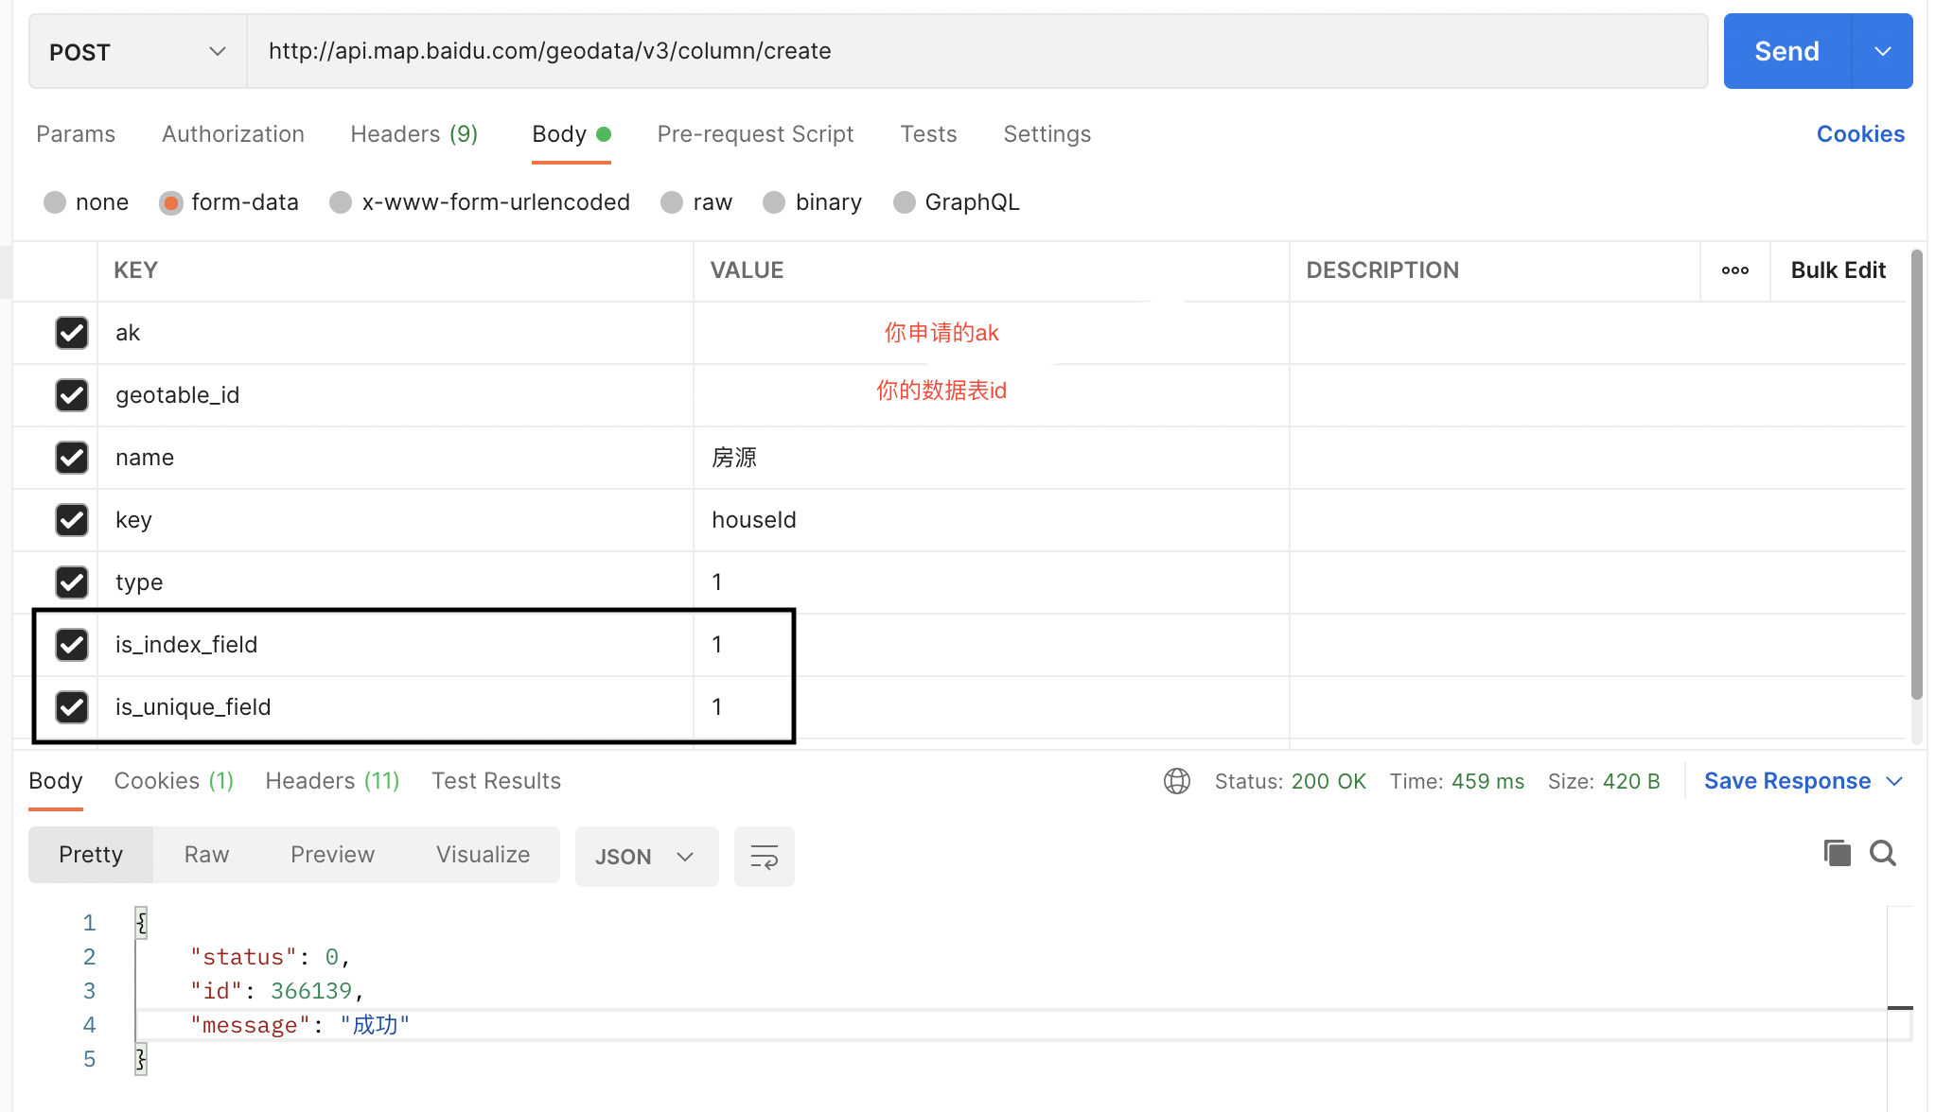The image size is (1953, 1112).
Task: Open the Pre-request Script tab
Action: 755,134
